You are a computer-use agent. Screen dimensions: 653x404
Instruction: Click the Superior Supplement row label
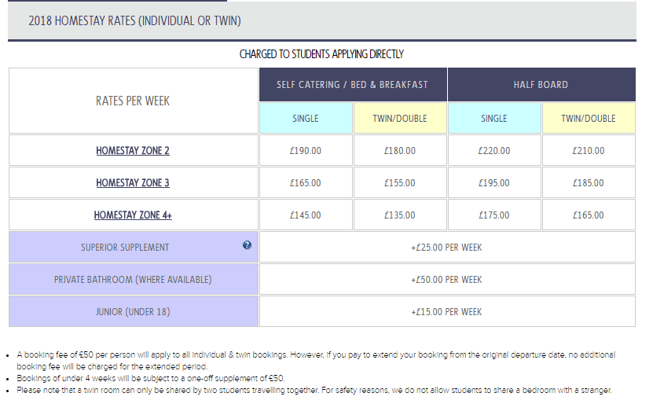[x=125, y=248]
